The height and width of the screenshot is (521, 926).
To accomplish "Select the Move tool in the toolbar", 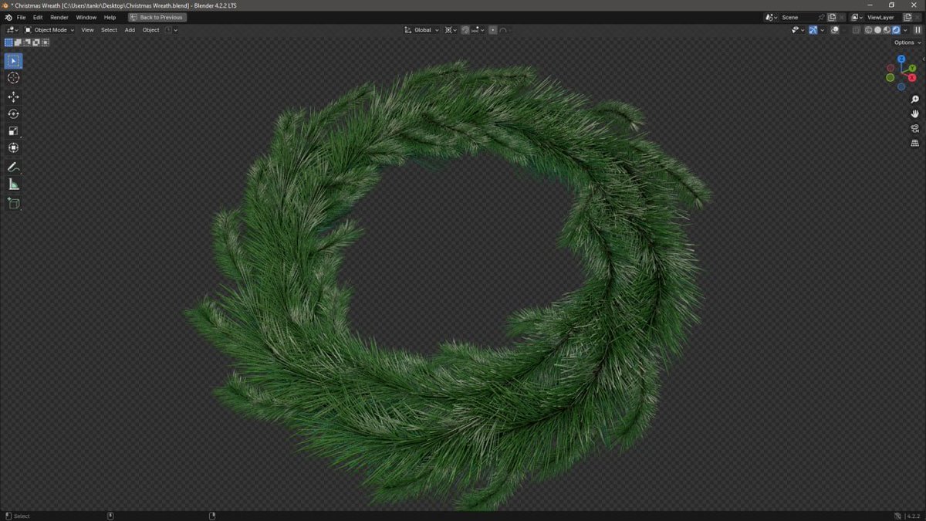I will pyautogui.click(x=13, y=96).
